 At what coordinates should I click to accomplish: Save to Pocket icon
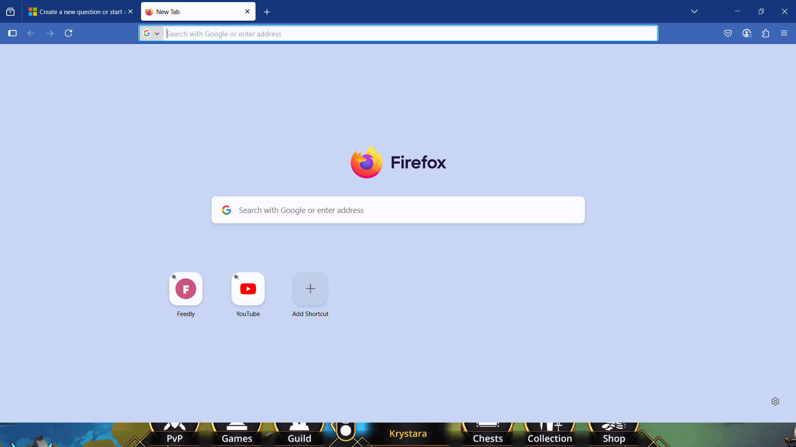(x=728, y=33)
